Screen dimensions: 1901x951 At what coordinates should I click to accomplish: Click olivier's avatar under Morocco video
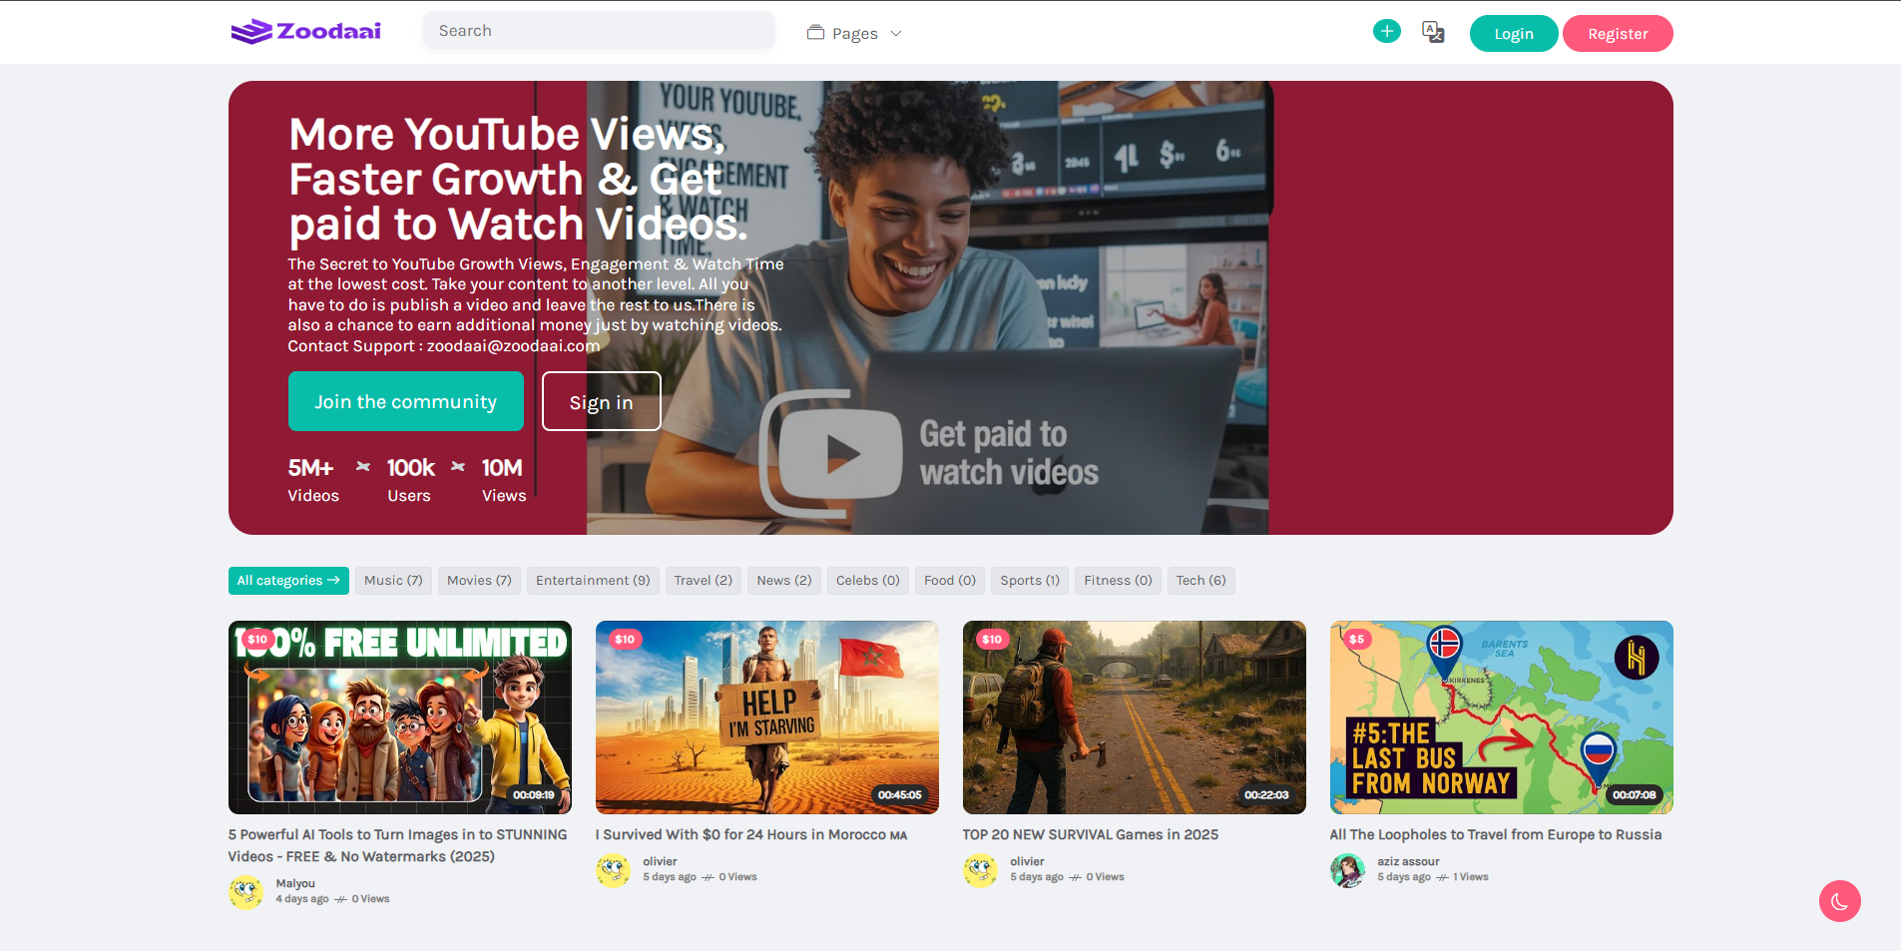613,870
